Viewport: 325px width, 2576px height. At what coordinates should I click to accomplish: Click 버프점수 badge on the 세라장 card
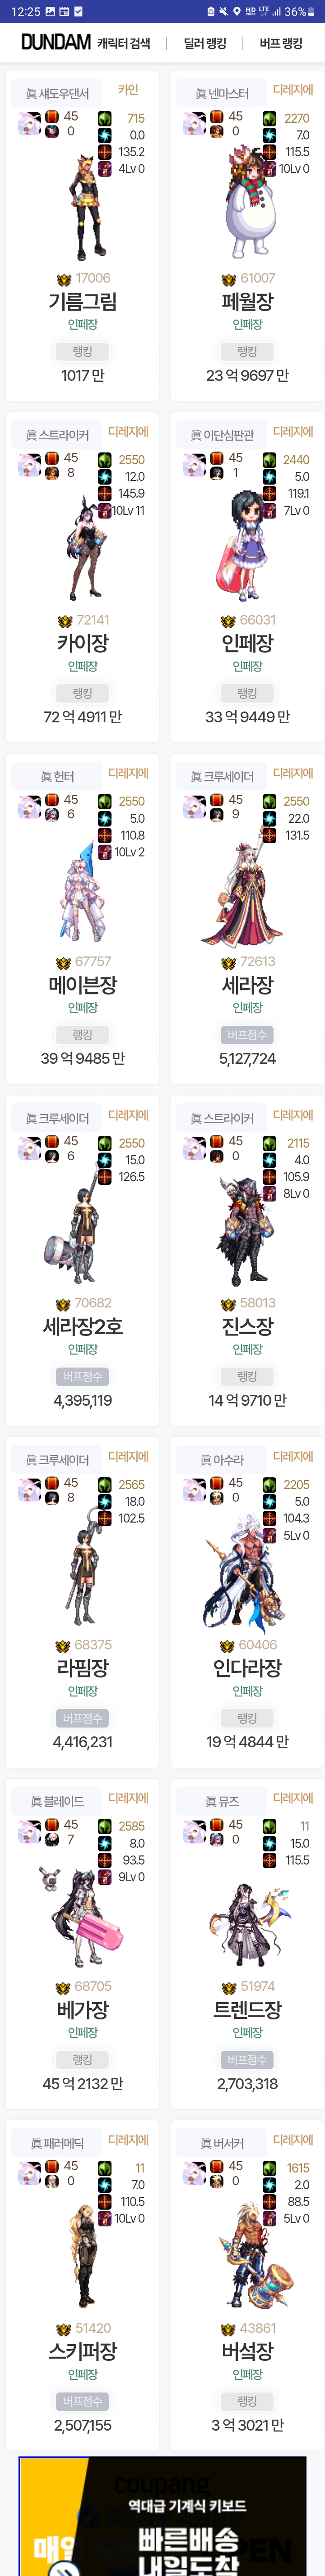point(247,1034)
